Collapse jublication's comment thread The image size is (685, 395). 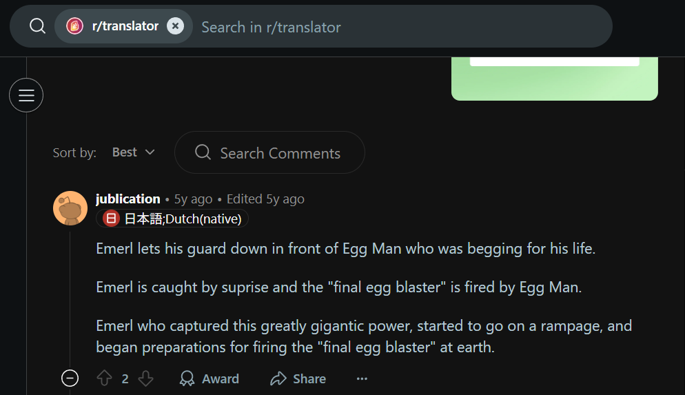coord(70,378)
